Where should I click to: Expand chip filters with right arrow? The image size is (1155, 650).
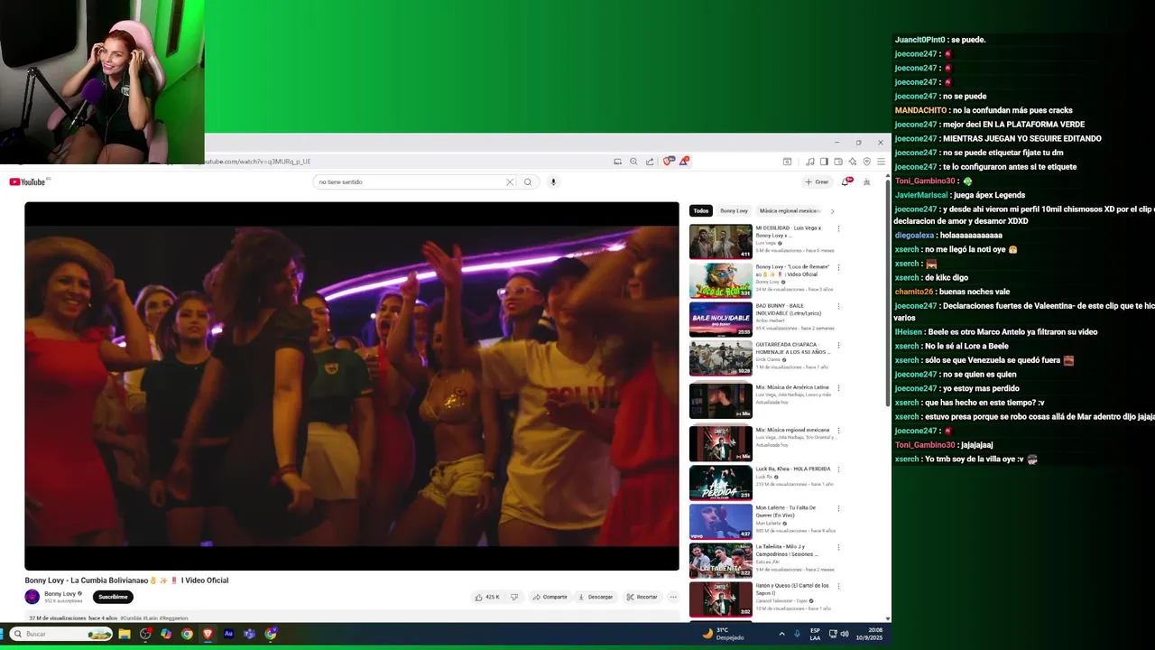coord(832,210)
